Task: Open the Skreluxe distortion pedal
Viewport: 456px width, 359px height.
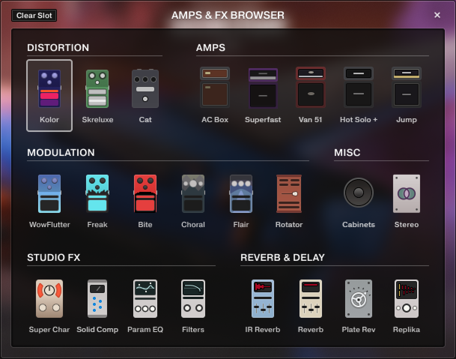Action: point(97,89)
